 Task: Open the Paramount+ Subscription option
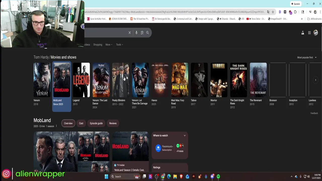click(164, 148)
